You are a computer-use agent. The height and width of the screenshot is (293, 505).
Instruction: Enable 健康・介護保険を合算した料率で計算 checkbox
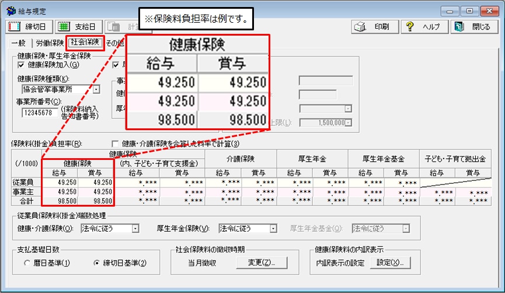[115, 144]
